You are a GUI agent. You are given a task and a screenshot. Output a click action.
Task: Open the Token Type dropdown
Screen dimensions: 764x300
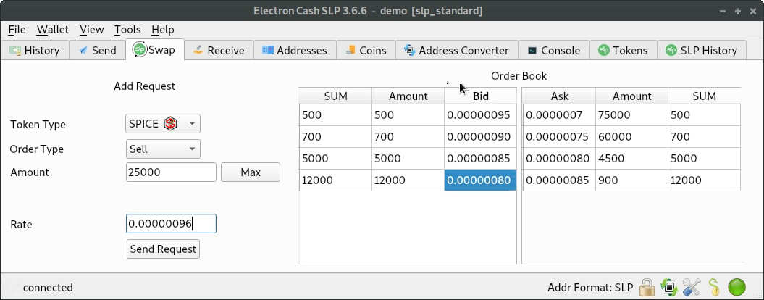pos(163,124)
